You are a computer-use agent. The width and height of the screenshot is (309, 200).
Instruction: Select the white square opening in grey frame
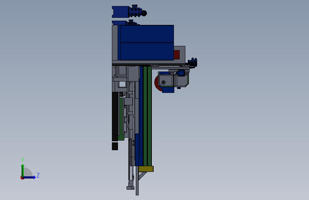[x=122, y=84]
